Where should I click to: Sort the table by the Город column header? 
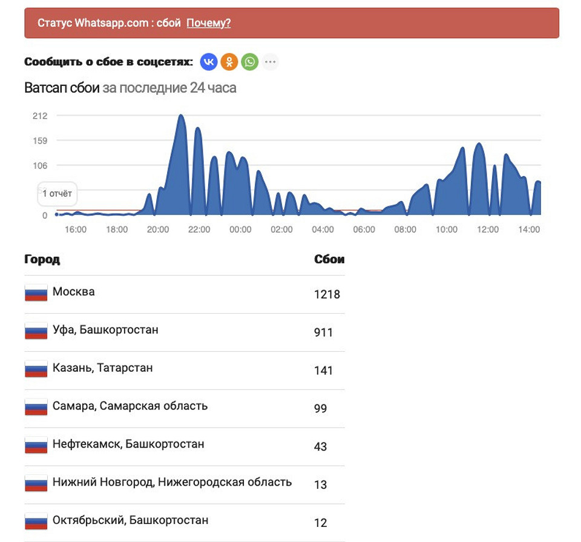(x=42, y=259)
